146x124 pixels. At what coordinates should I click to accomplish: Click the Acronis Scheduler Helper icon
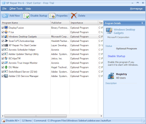[x=6, y=50]
